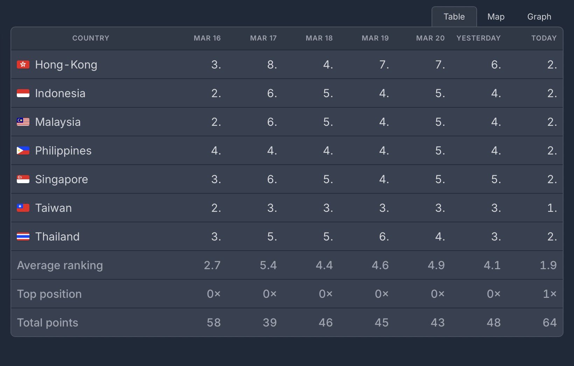Open the Graph tab
Screen dimensions: 574x366
point(539,17)
